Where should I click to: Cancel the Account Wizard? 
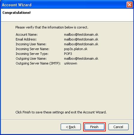(118, 127)
